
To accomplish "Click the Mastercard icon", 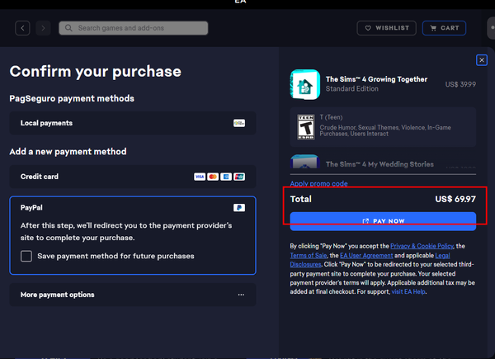I will (213, 177).
